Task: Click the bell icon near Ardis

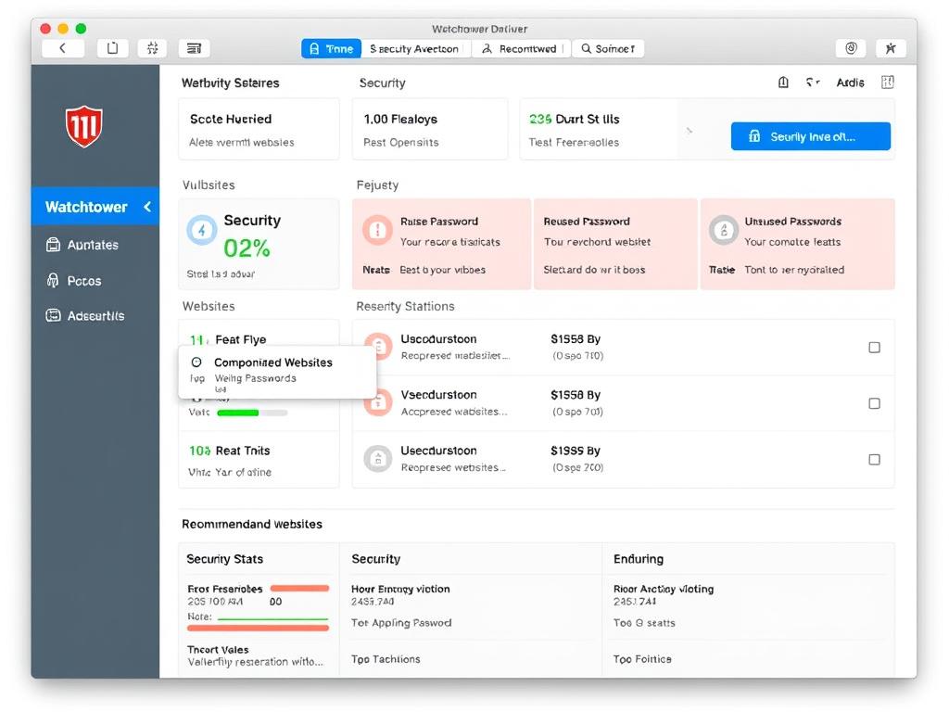Action: (x=783, y=82)
